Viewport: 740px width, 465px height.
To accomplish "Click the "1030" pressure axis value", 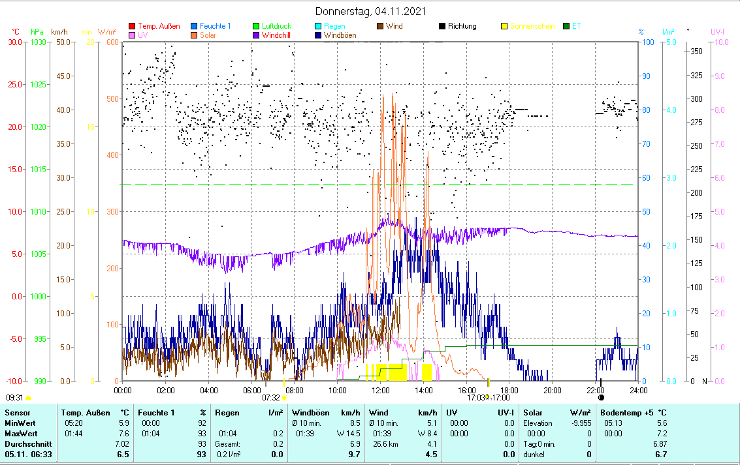I will click(39, 42).
